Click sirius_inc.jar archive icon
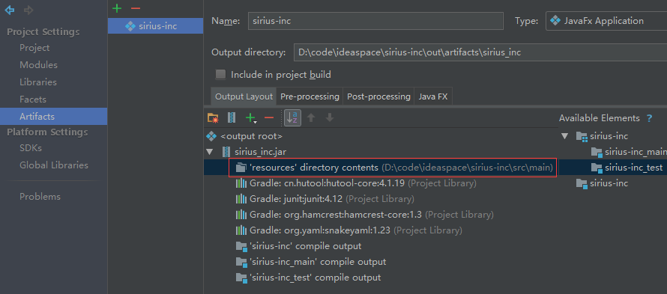The image size is (667, 294). click(226, 152)
